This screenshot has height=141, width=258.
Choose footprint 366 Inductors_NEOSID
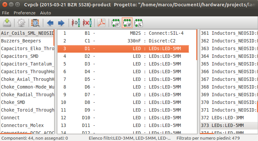click(x=228, y=72)
